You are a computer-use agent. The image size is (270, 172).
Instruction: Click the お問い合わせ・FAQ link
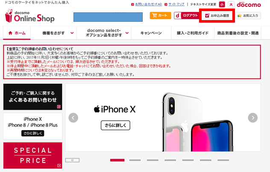pos(148,4)
